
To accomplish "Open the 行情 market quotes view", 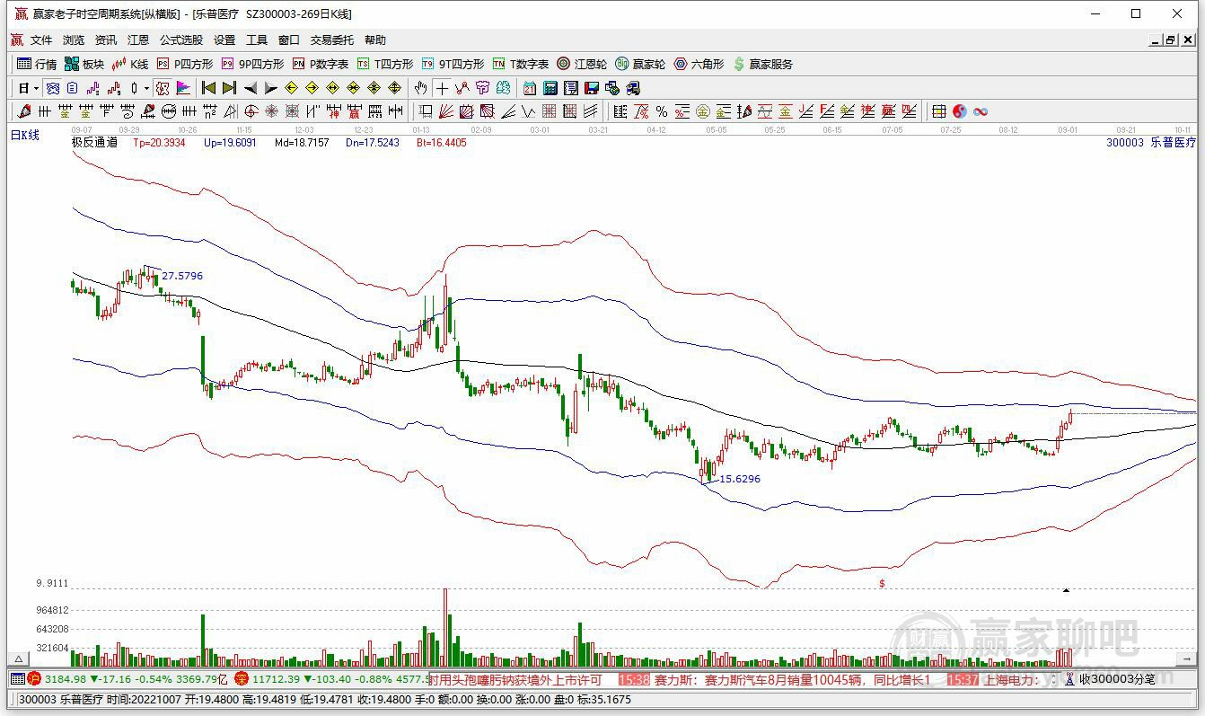I will pos(37,64).
